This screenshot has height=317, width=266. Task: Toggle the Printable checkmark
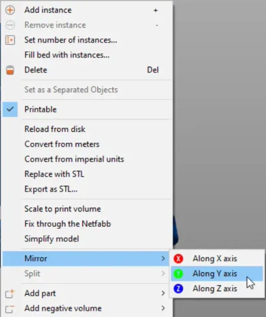tap(10, 109)
